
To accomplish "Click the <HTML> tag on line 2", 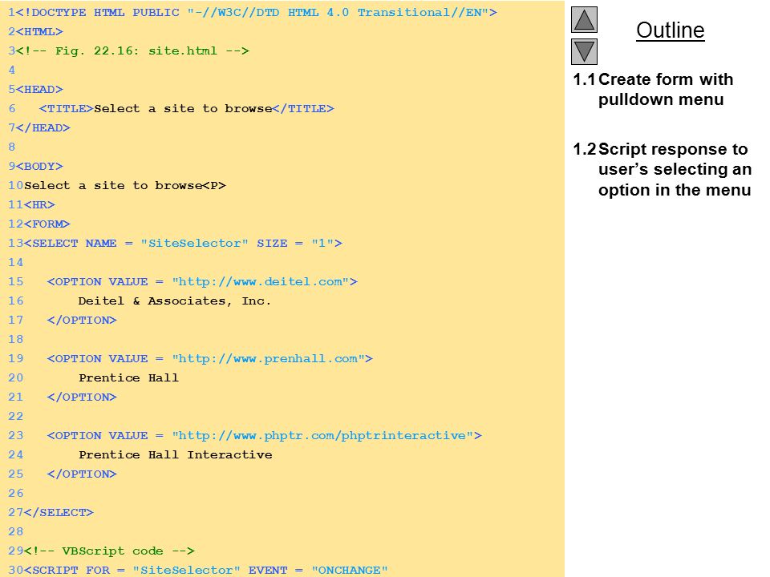I will point(39,32).
